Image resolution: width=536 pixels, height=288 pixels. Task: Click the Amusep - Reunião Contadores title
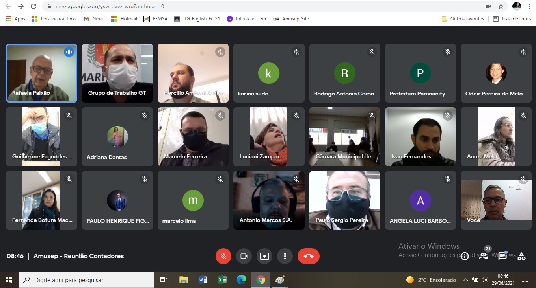click(79, 256)
